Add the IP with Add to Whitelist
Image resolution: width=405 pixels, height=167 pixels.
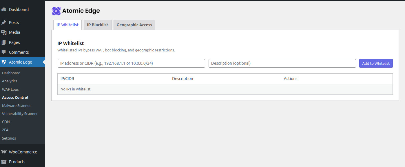click(x=376, y=63)
